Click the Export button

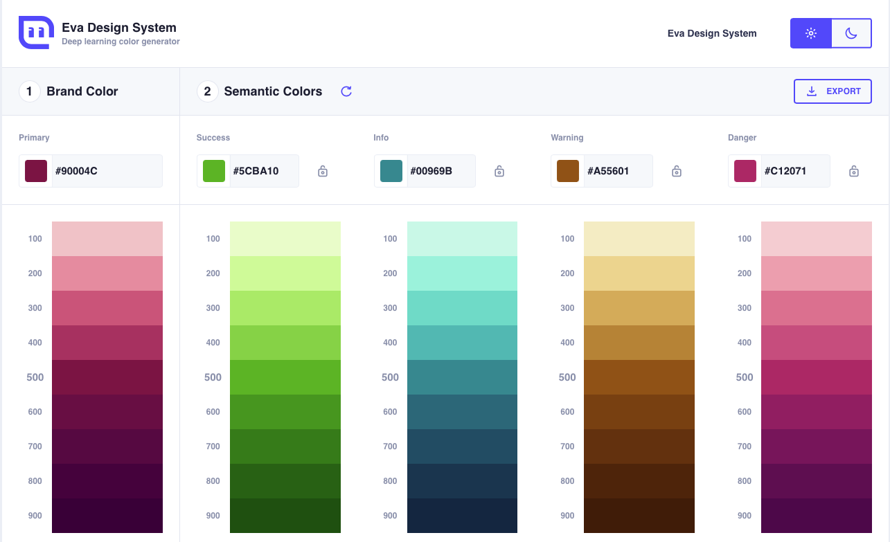tap(833, 91)
